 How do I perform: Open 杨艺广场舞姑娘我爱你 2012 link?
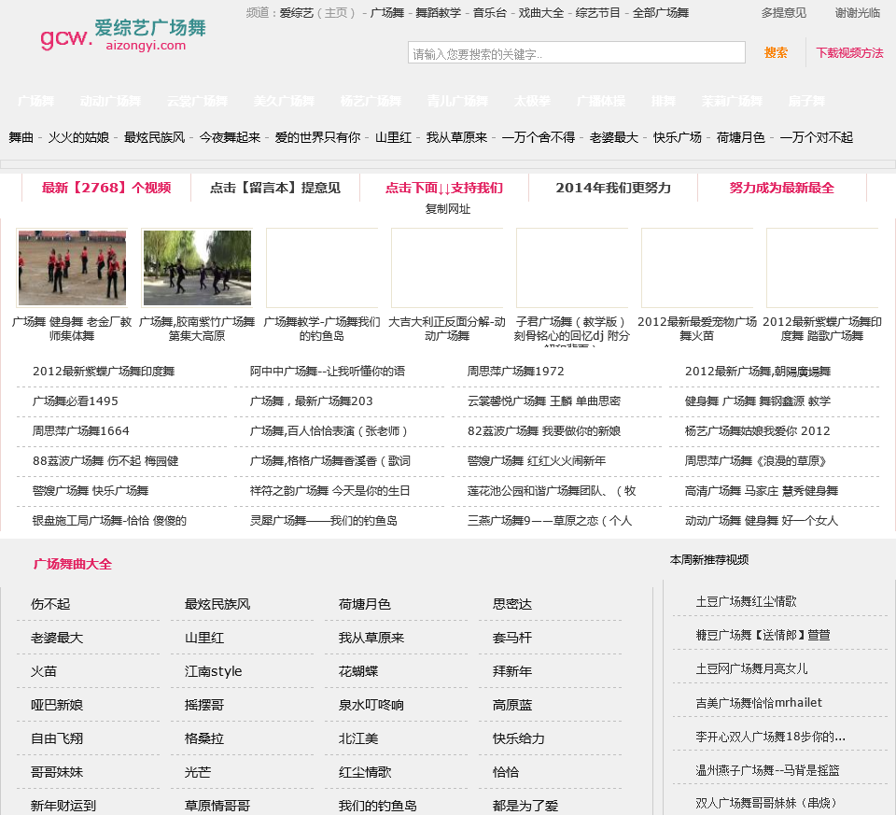coord(758,431)
